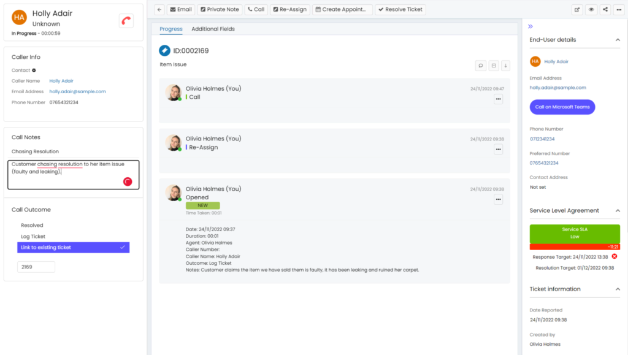The height and width of the screenshot is (355, 628).
Task: Collapse the Service Level Agreement section
Action: point(617,210)
